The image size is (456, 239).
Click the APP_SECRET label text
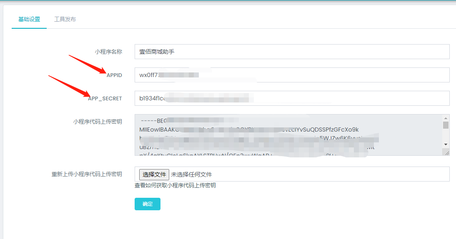(x=105, y=98)
